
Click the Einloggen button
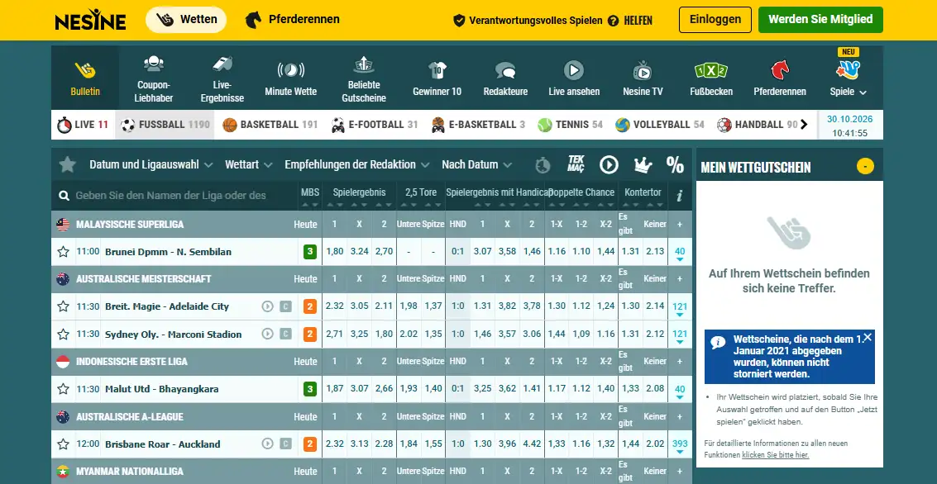pos(715,20)
